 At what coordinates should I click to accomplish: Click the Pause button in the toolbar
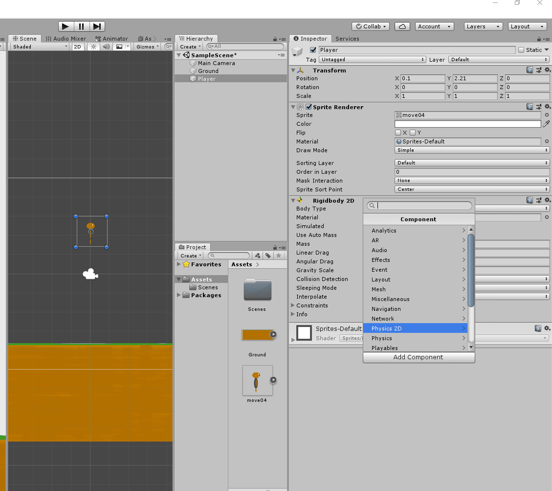81,26
